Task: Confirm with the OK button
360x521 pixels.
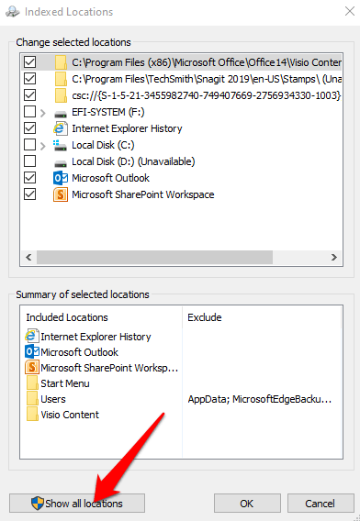Action: (x=247, y=503)
